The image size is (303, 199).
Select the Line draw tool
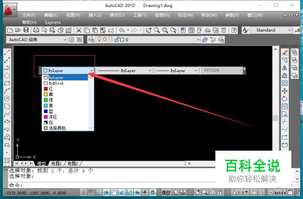(x=7, y=52)
